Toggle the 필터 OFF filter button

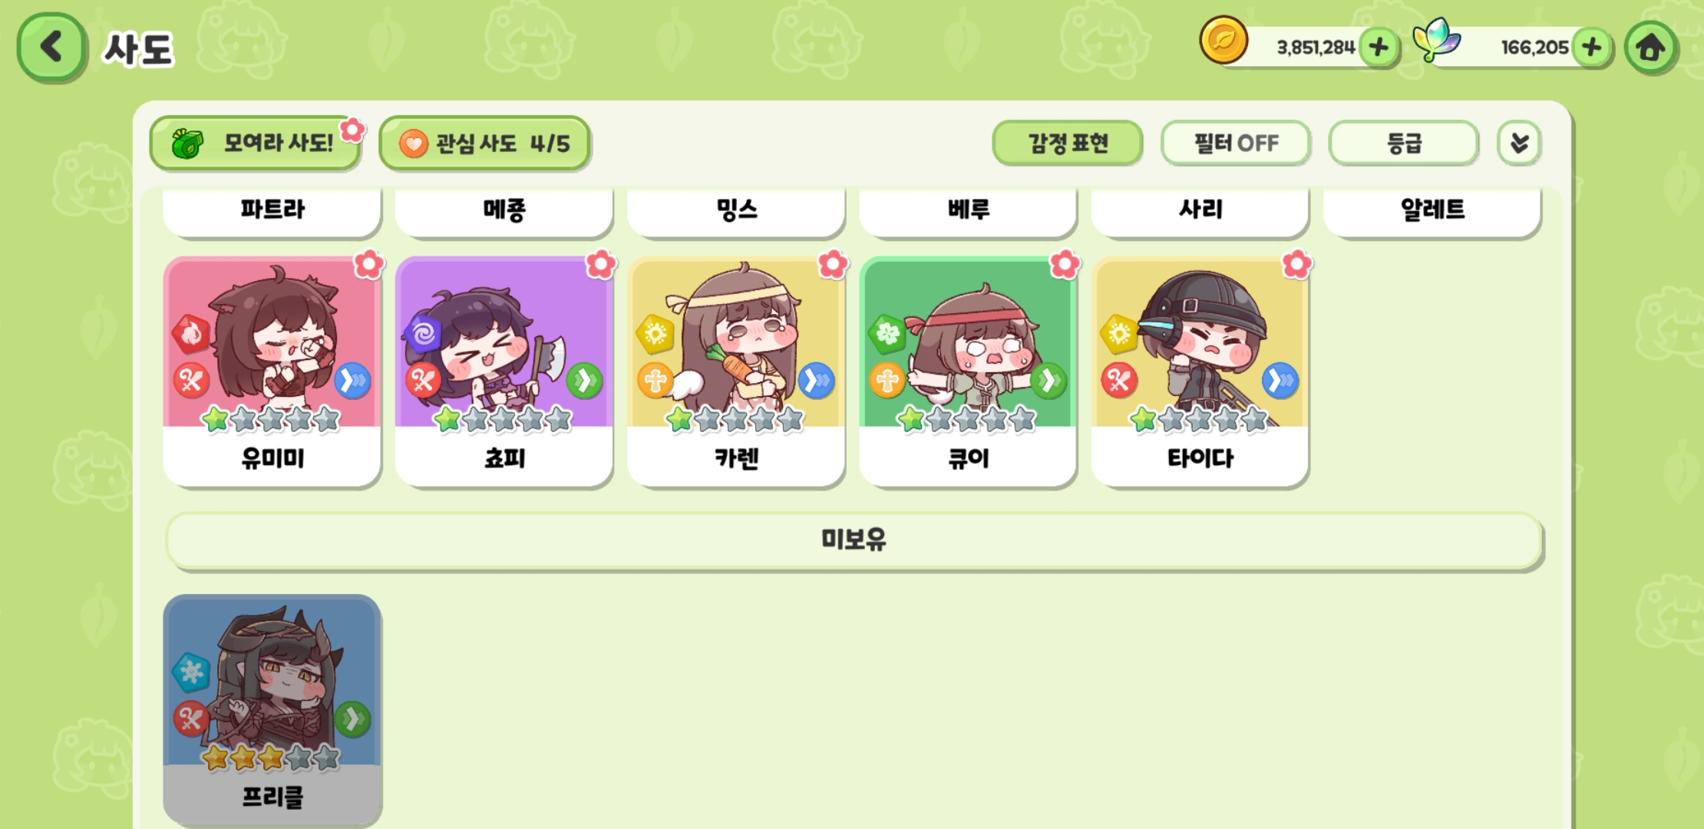[x=1236, y=143]
